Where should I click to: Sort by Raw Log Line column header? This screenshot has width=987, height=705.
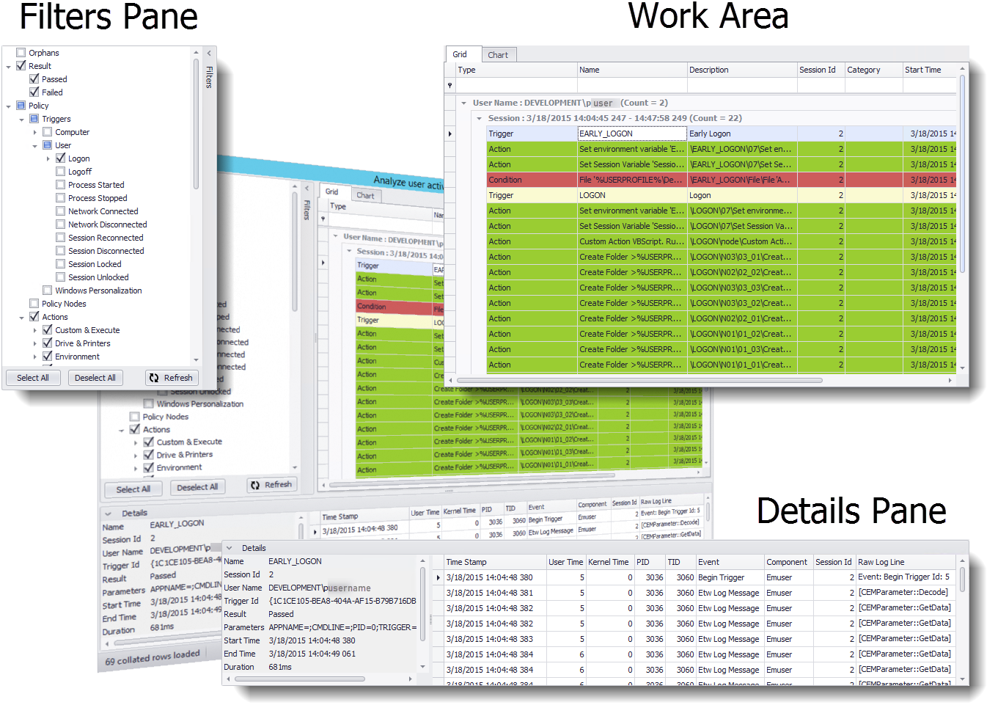[x=906, y=562]
